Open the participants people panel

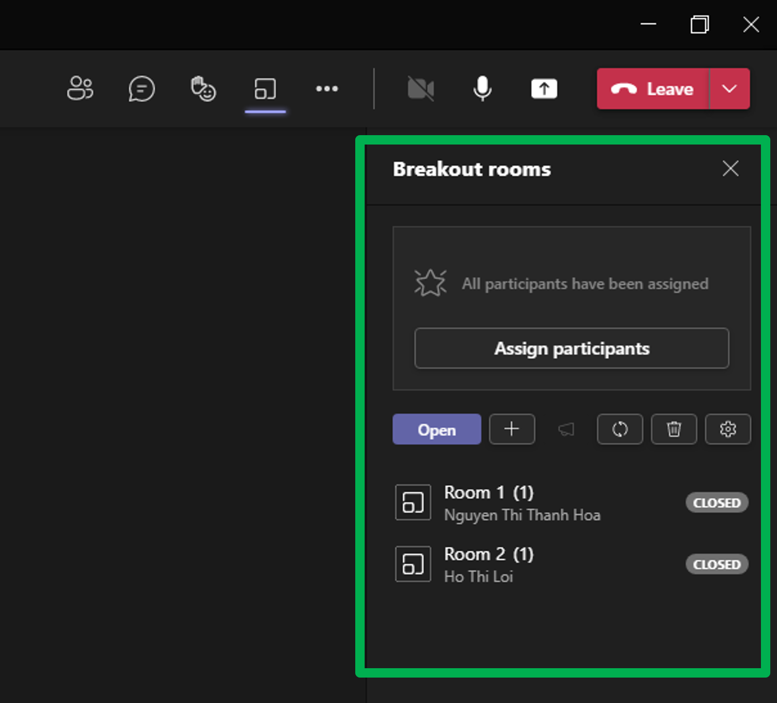point(80,88)
